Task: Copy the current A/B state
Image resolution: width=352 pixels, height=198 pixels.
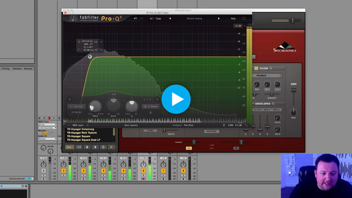Action: click(158, 19)
